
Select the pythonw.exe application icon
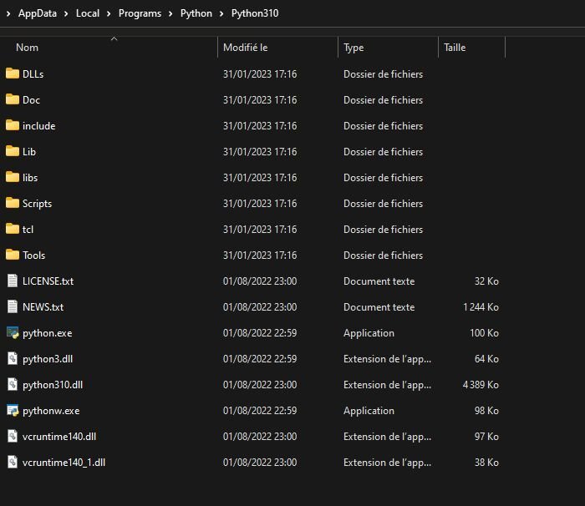13,410
